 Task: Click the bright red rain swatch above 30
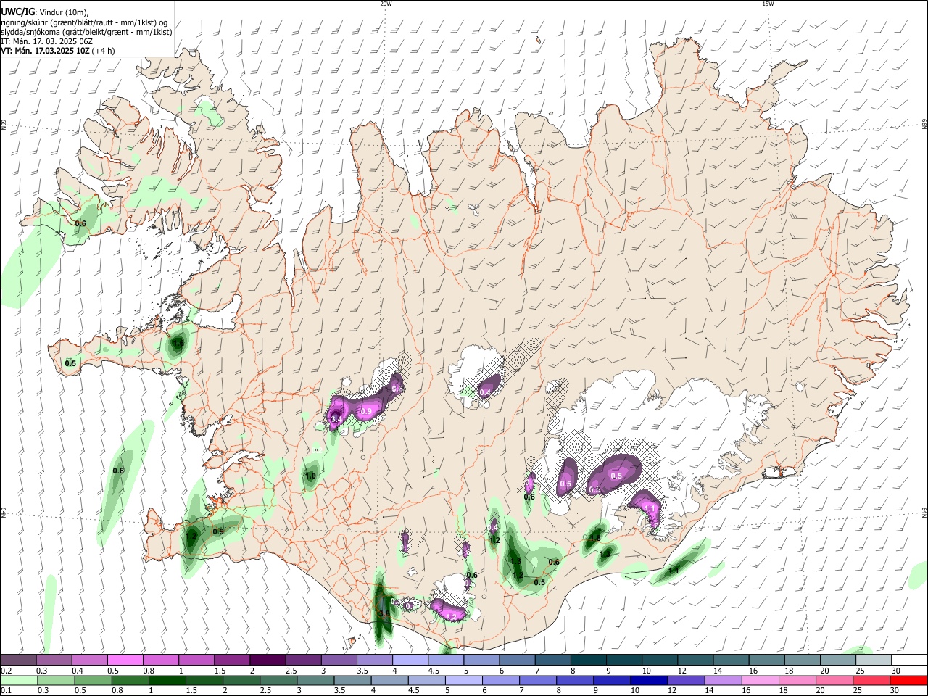tap(908, 681)
